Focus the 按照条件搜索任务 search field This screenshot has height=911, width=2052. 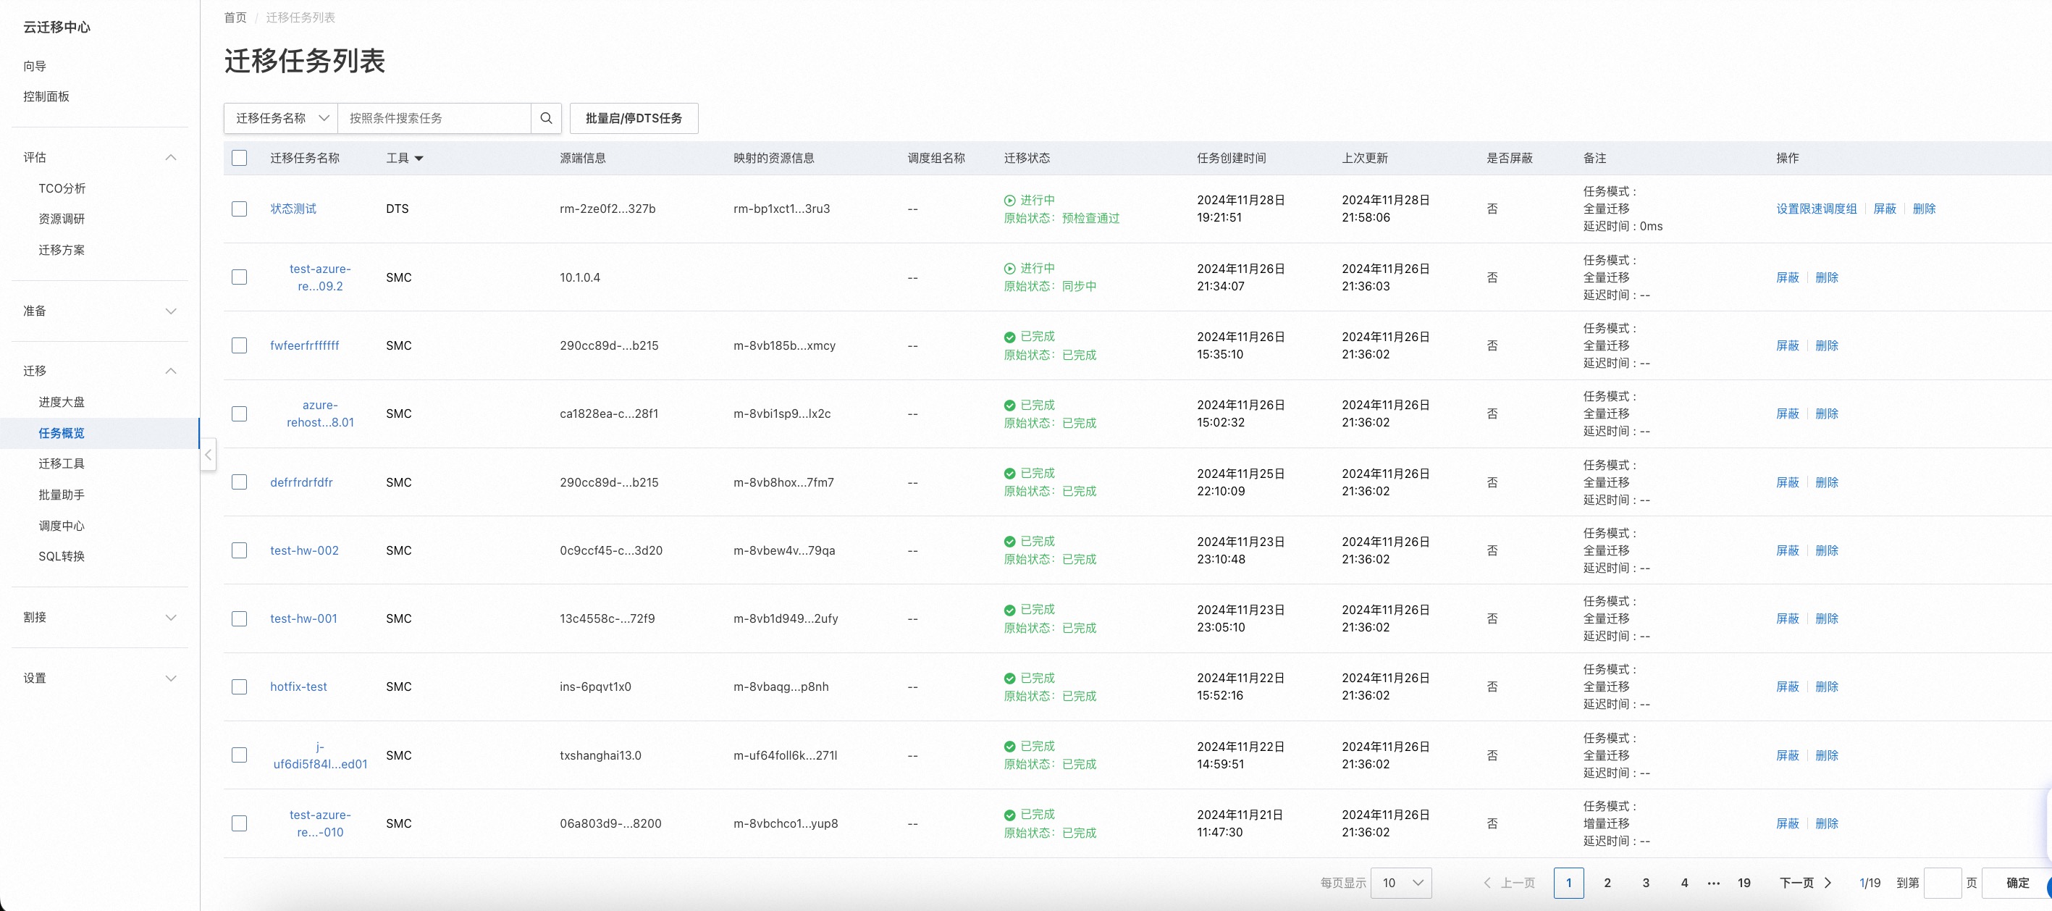[x=434, y=118]
